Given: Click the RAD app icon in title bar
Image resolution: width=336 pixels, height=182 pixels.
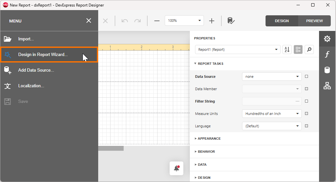Looking at the screenshot, I should tap(6, 5).
